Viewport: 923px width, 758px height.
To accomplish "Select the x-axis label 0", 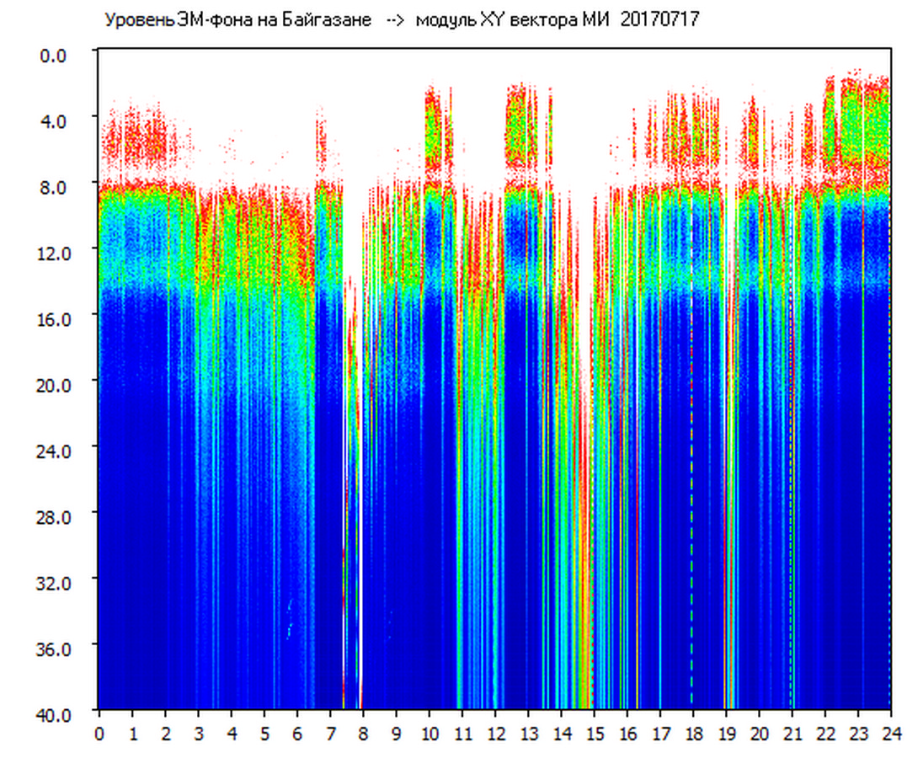I will click(99, 734).
